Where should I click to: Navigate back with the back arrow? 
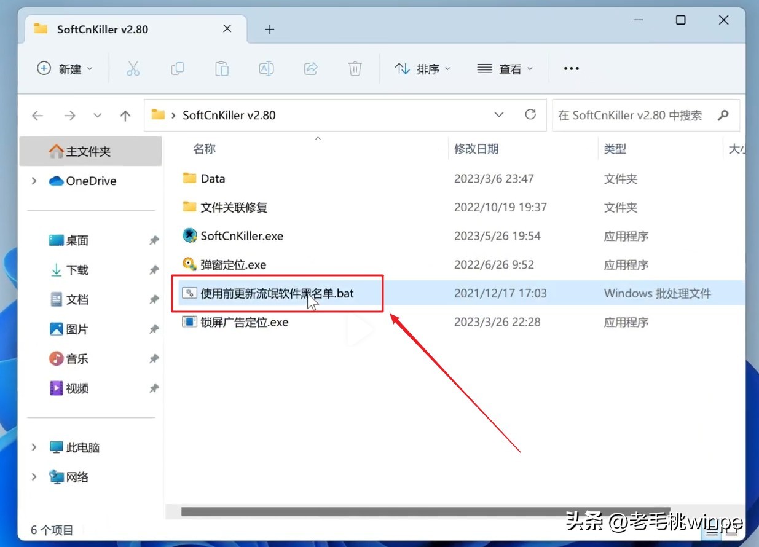tap(37, 115)
